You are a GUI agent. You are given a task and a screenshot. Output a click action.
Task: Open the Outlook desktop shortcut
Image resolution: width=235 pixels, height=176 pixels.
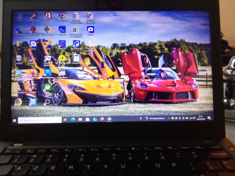point(62,29)
